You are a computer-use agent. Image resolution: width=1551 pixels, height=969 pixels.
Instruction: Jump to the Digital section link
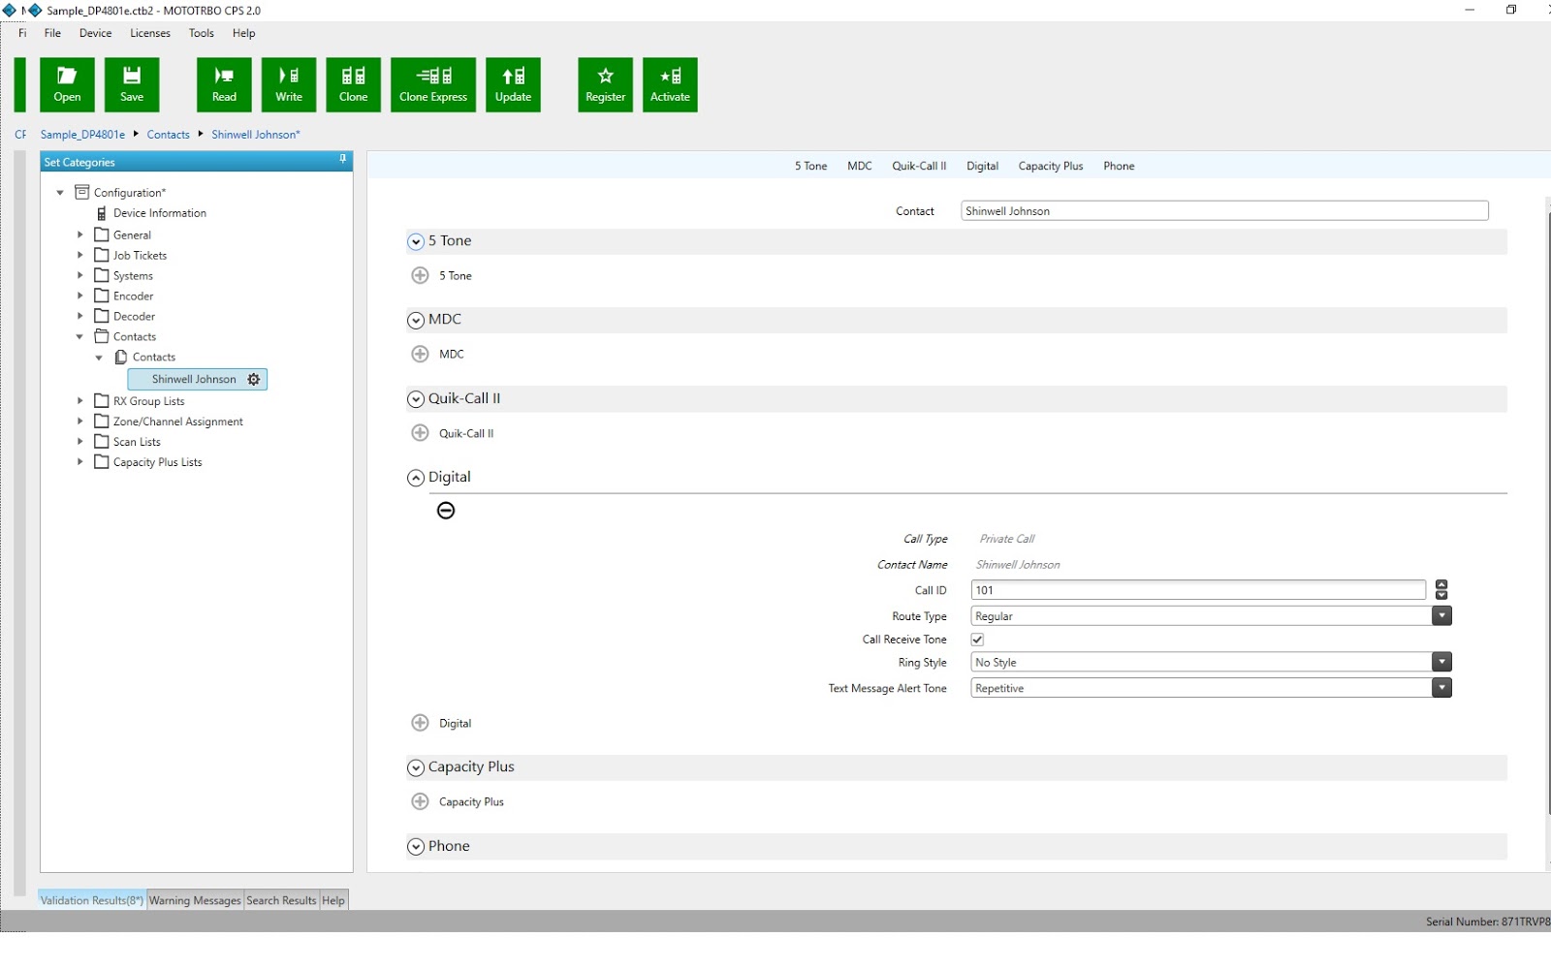pos(982,166)
